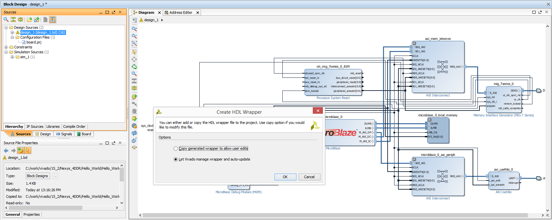Open the Libraries tab in Sources
The width and height of the screenshot is (552, 220).
tap(53, 127)
